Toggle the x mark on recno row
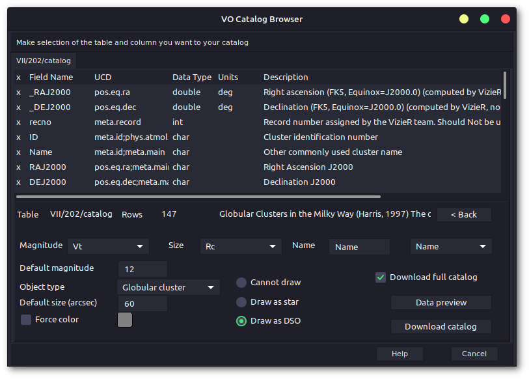The height and width of the screenshot is (379, 529). [x=19, y=122]
